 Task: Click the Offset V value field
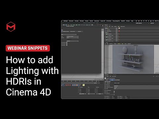(x=127, y=97)
